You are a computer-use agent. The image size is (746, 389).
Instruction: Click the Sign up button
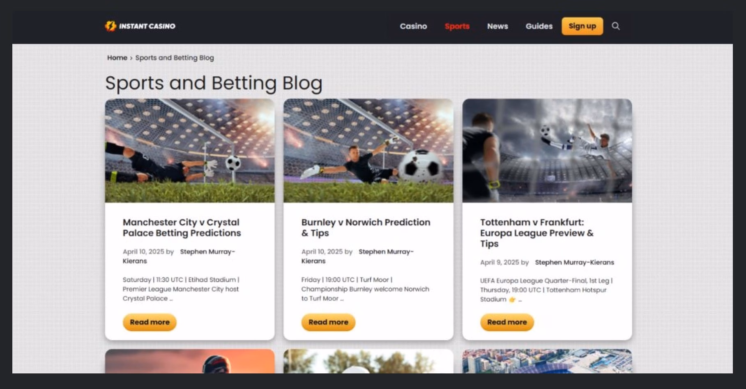[582, 26]
